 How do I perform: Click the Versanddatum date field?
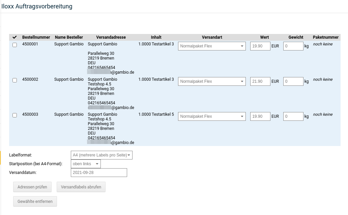coord(99,173)
